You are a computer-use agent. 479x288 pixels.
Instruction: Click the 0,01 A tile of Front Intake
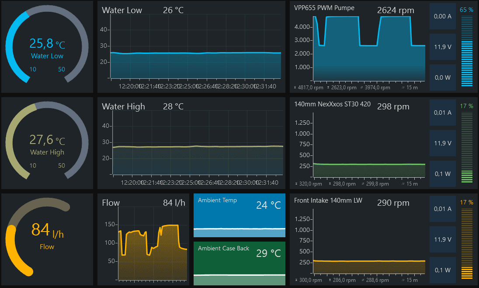click(443, 209)
